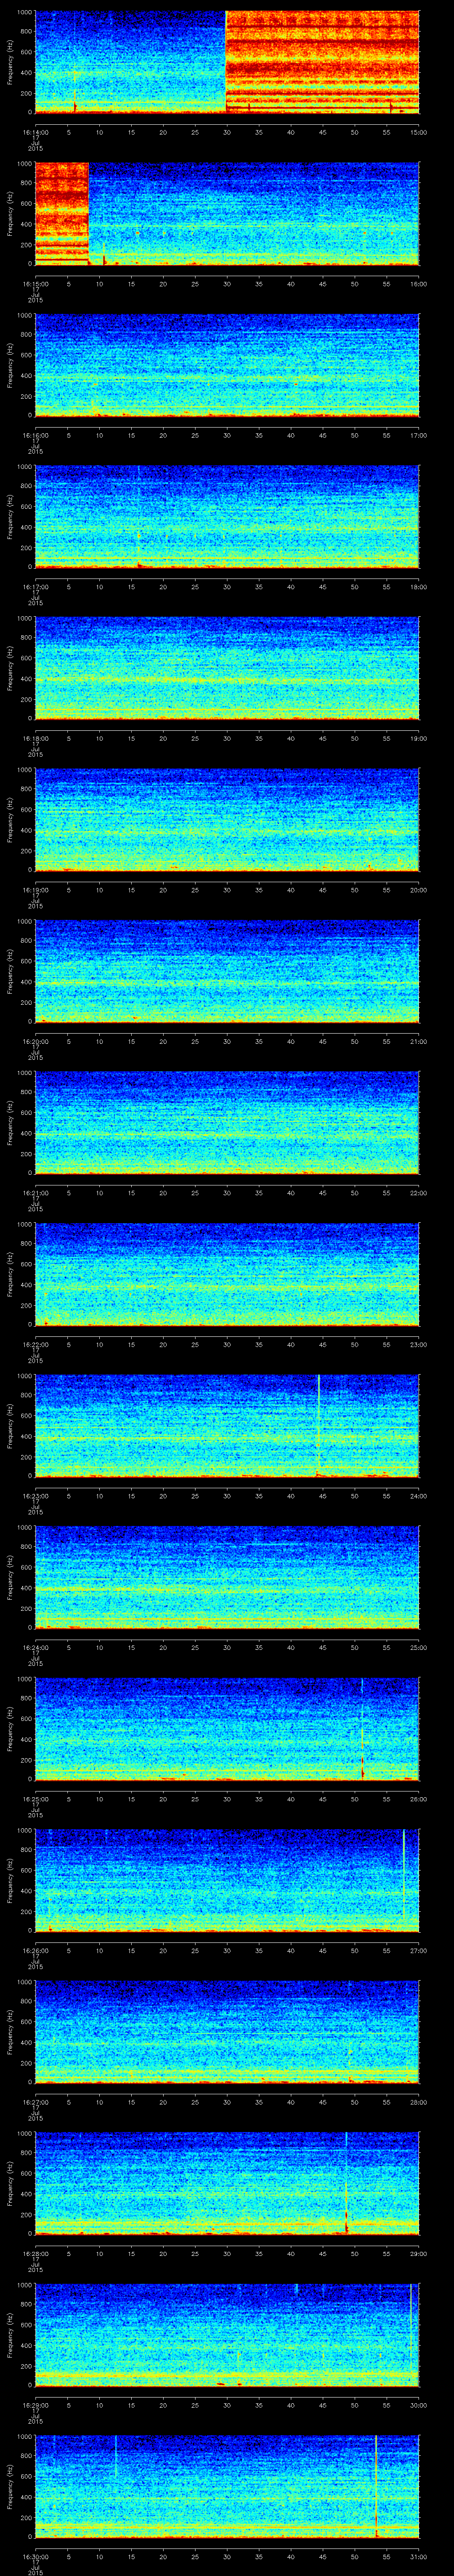Image resolution: width=454 pixels, height=2576 pixels.
Task: Click the spectrogram panel starting at 16:27:00
Action: click(227, 2032)
